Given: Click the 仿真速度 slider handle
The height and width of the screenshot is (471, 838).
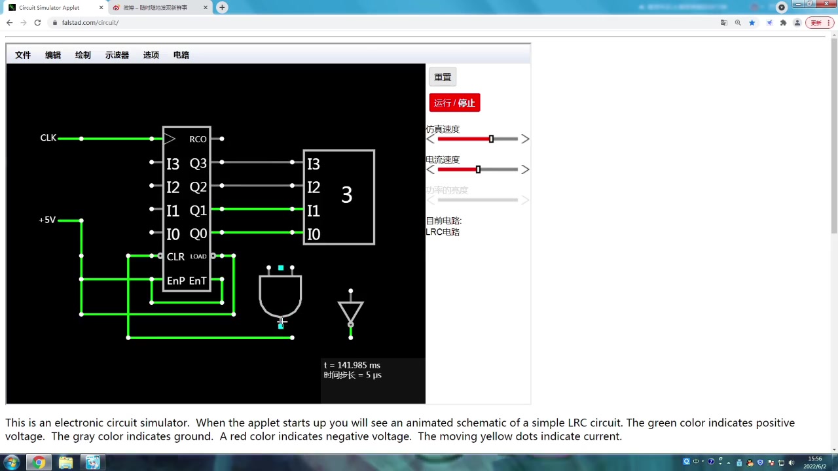Looking at the screenshot, I should point(491,139).
